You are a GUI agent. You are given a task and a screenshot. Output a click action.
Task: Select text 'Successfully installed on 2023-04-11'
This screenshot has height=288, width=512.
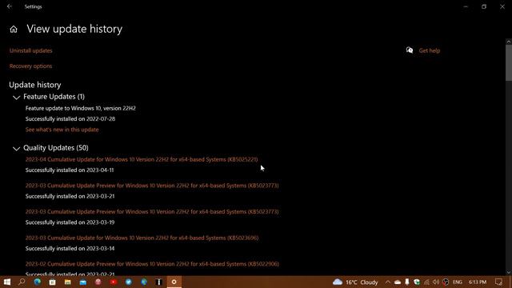[x=70, y=170]
